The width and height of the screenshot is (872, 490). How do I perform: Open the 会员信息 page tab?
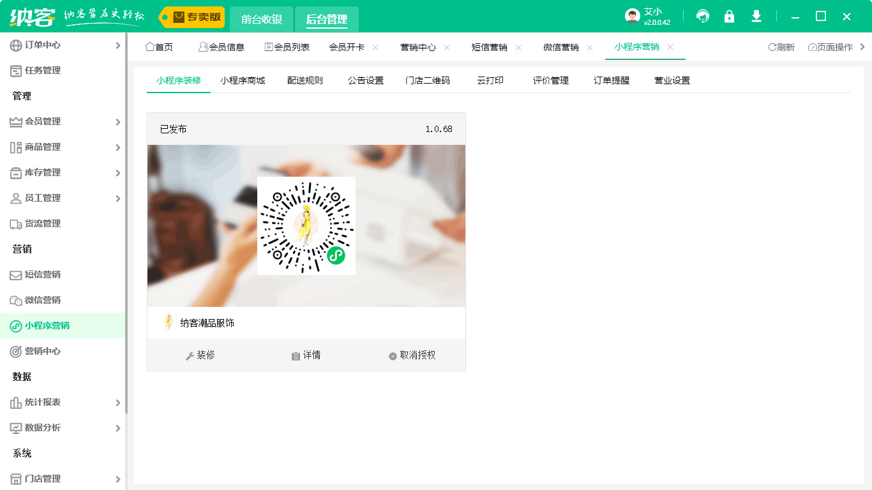click(221, 47)
